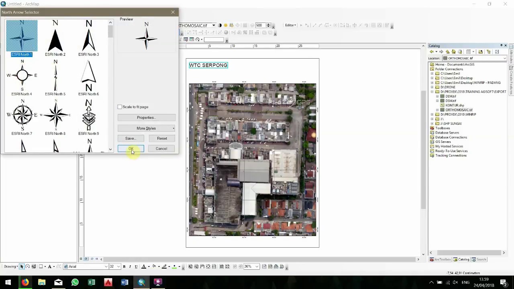Click the Connect To Folder icon in Catalog
Image resolution: width=514 pixels, height=289 pixels.
(480, 52)
